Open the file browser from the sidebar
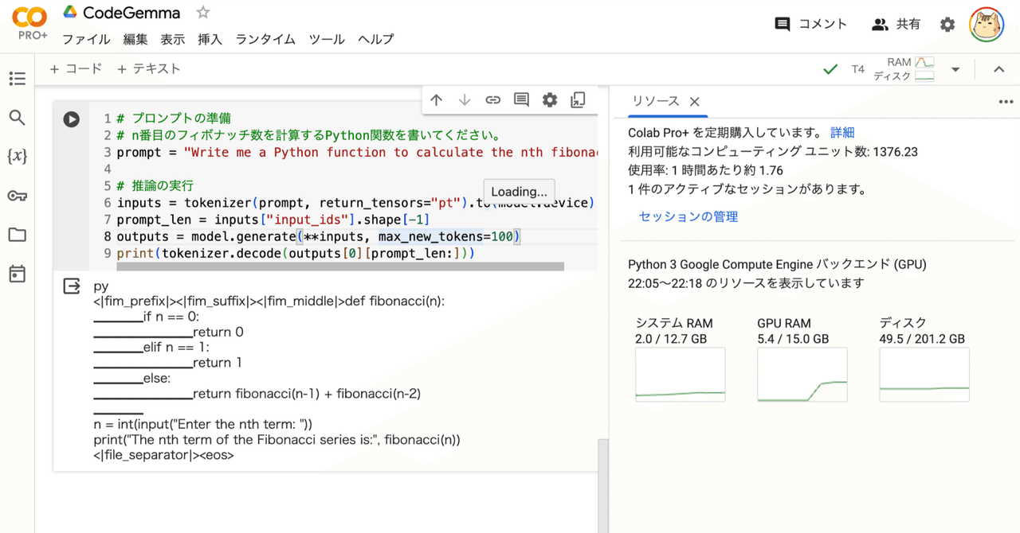This screenshot has height=533, width=1020. pyautogui.click(x=17, y=235)
